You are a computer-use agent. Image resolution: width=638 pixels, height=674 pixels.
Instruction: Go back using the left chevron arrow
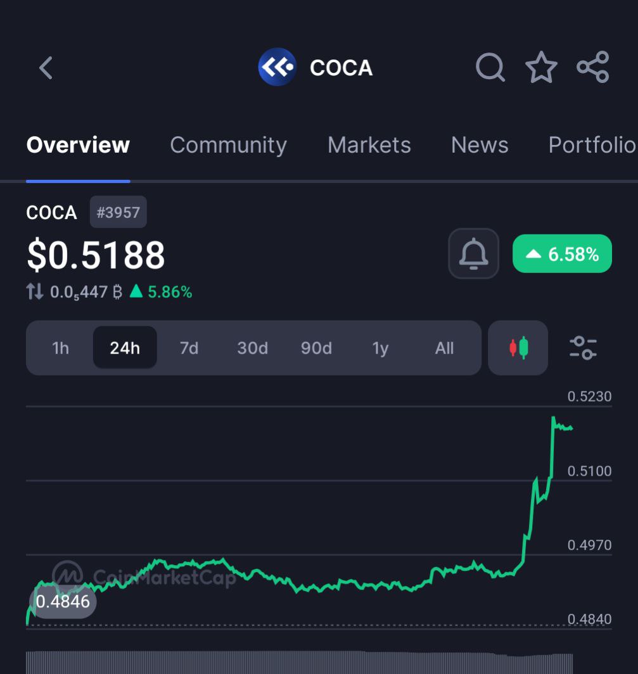(x=46, y=68)
